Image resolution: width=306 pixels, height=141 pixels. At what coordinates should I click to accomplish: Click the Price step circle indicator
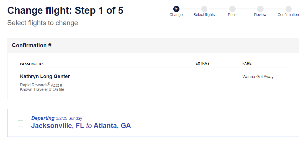[x=232, y=9]
